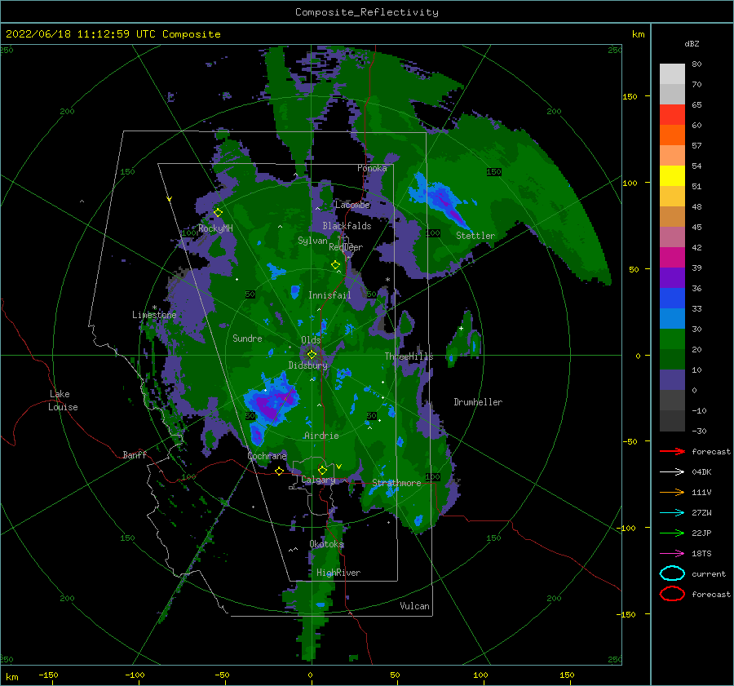Click the yellow marker below RedDeer
Viewport: 734px width, 686px height.
(336, 265)
